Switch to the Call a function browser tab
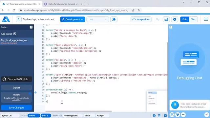Screen dimensions: 210x118 click(x=63, y=4)
